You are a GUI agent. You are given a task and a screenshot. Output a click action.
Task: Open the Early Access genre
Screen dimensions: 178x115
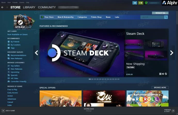pyautogui.click(x=13, y=93)
